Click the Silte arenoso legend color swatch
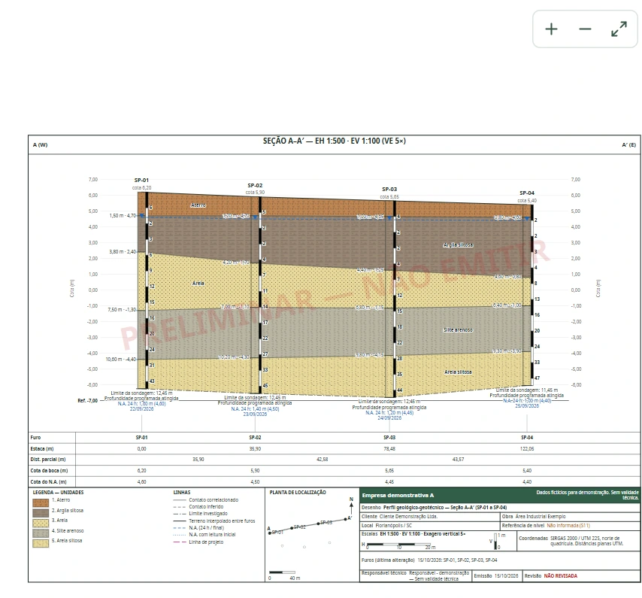Viewport: 642px width, 598px height. point(41,533)
